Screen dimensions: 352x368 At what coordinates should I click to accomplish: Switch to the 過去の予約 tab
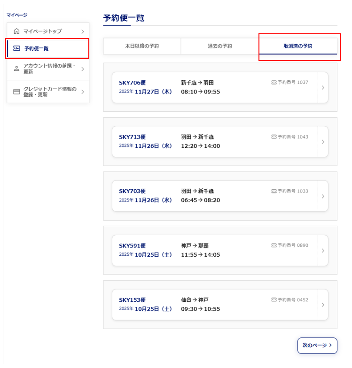coord(220,46)
